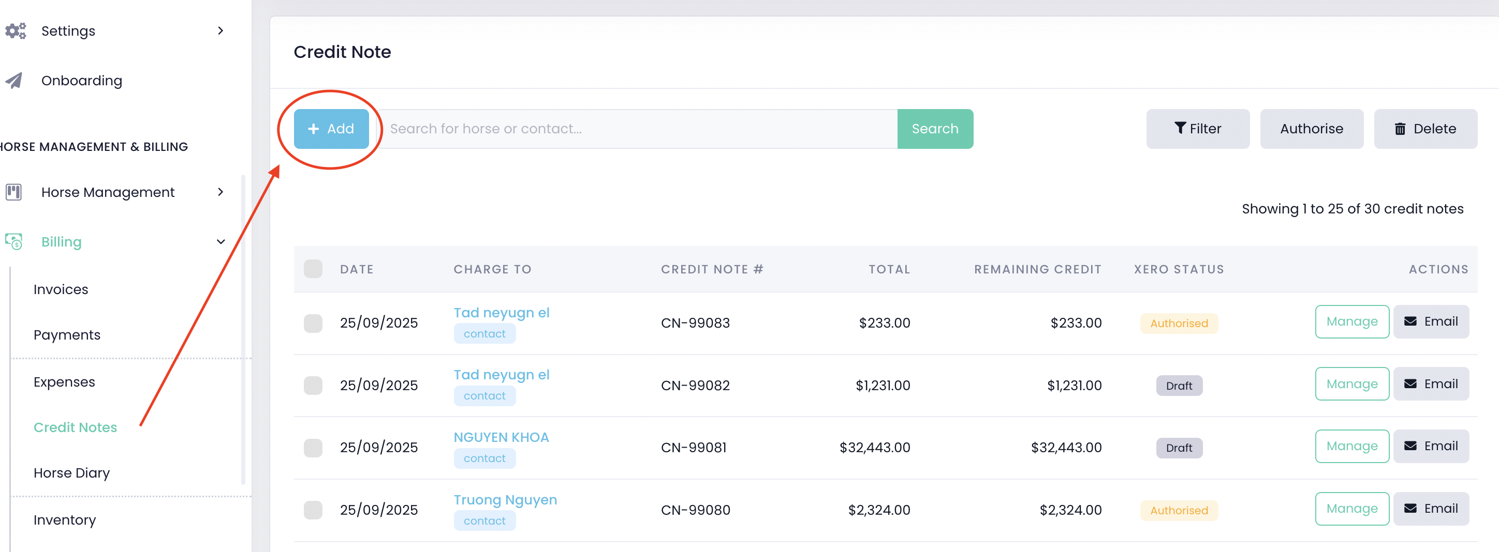Click the Authorise button
1499x552 pixels.
click(x=1312, y=128)
